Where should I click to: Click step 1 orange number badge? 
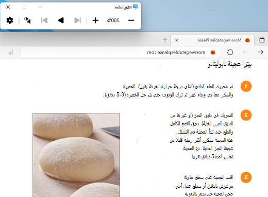246,86
